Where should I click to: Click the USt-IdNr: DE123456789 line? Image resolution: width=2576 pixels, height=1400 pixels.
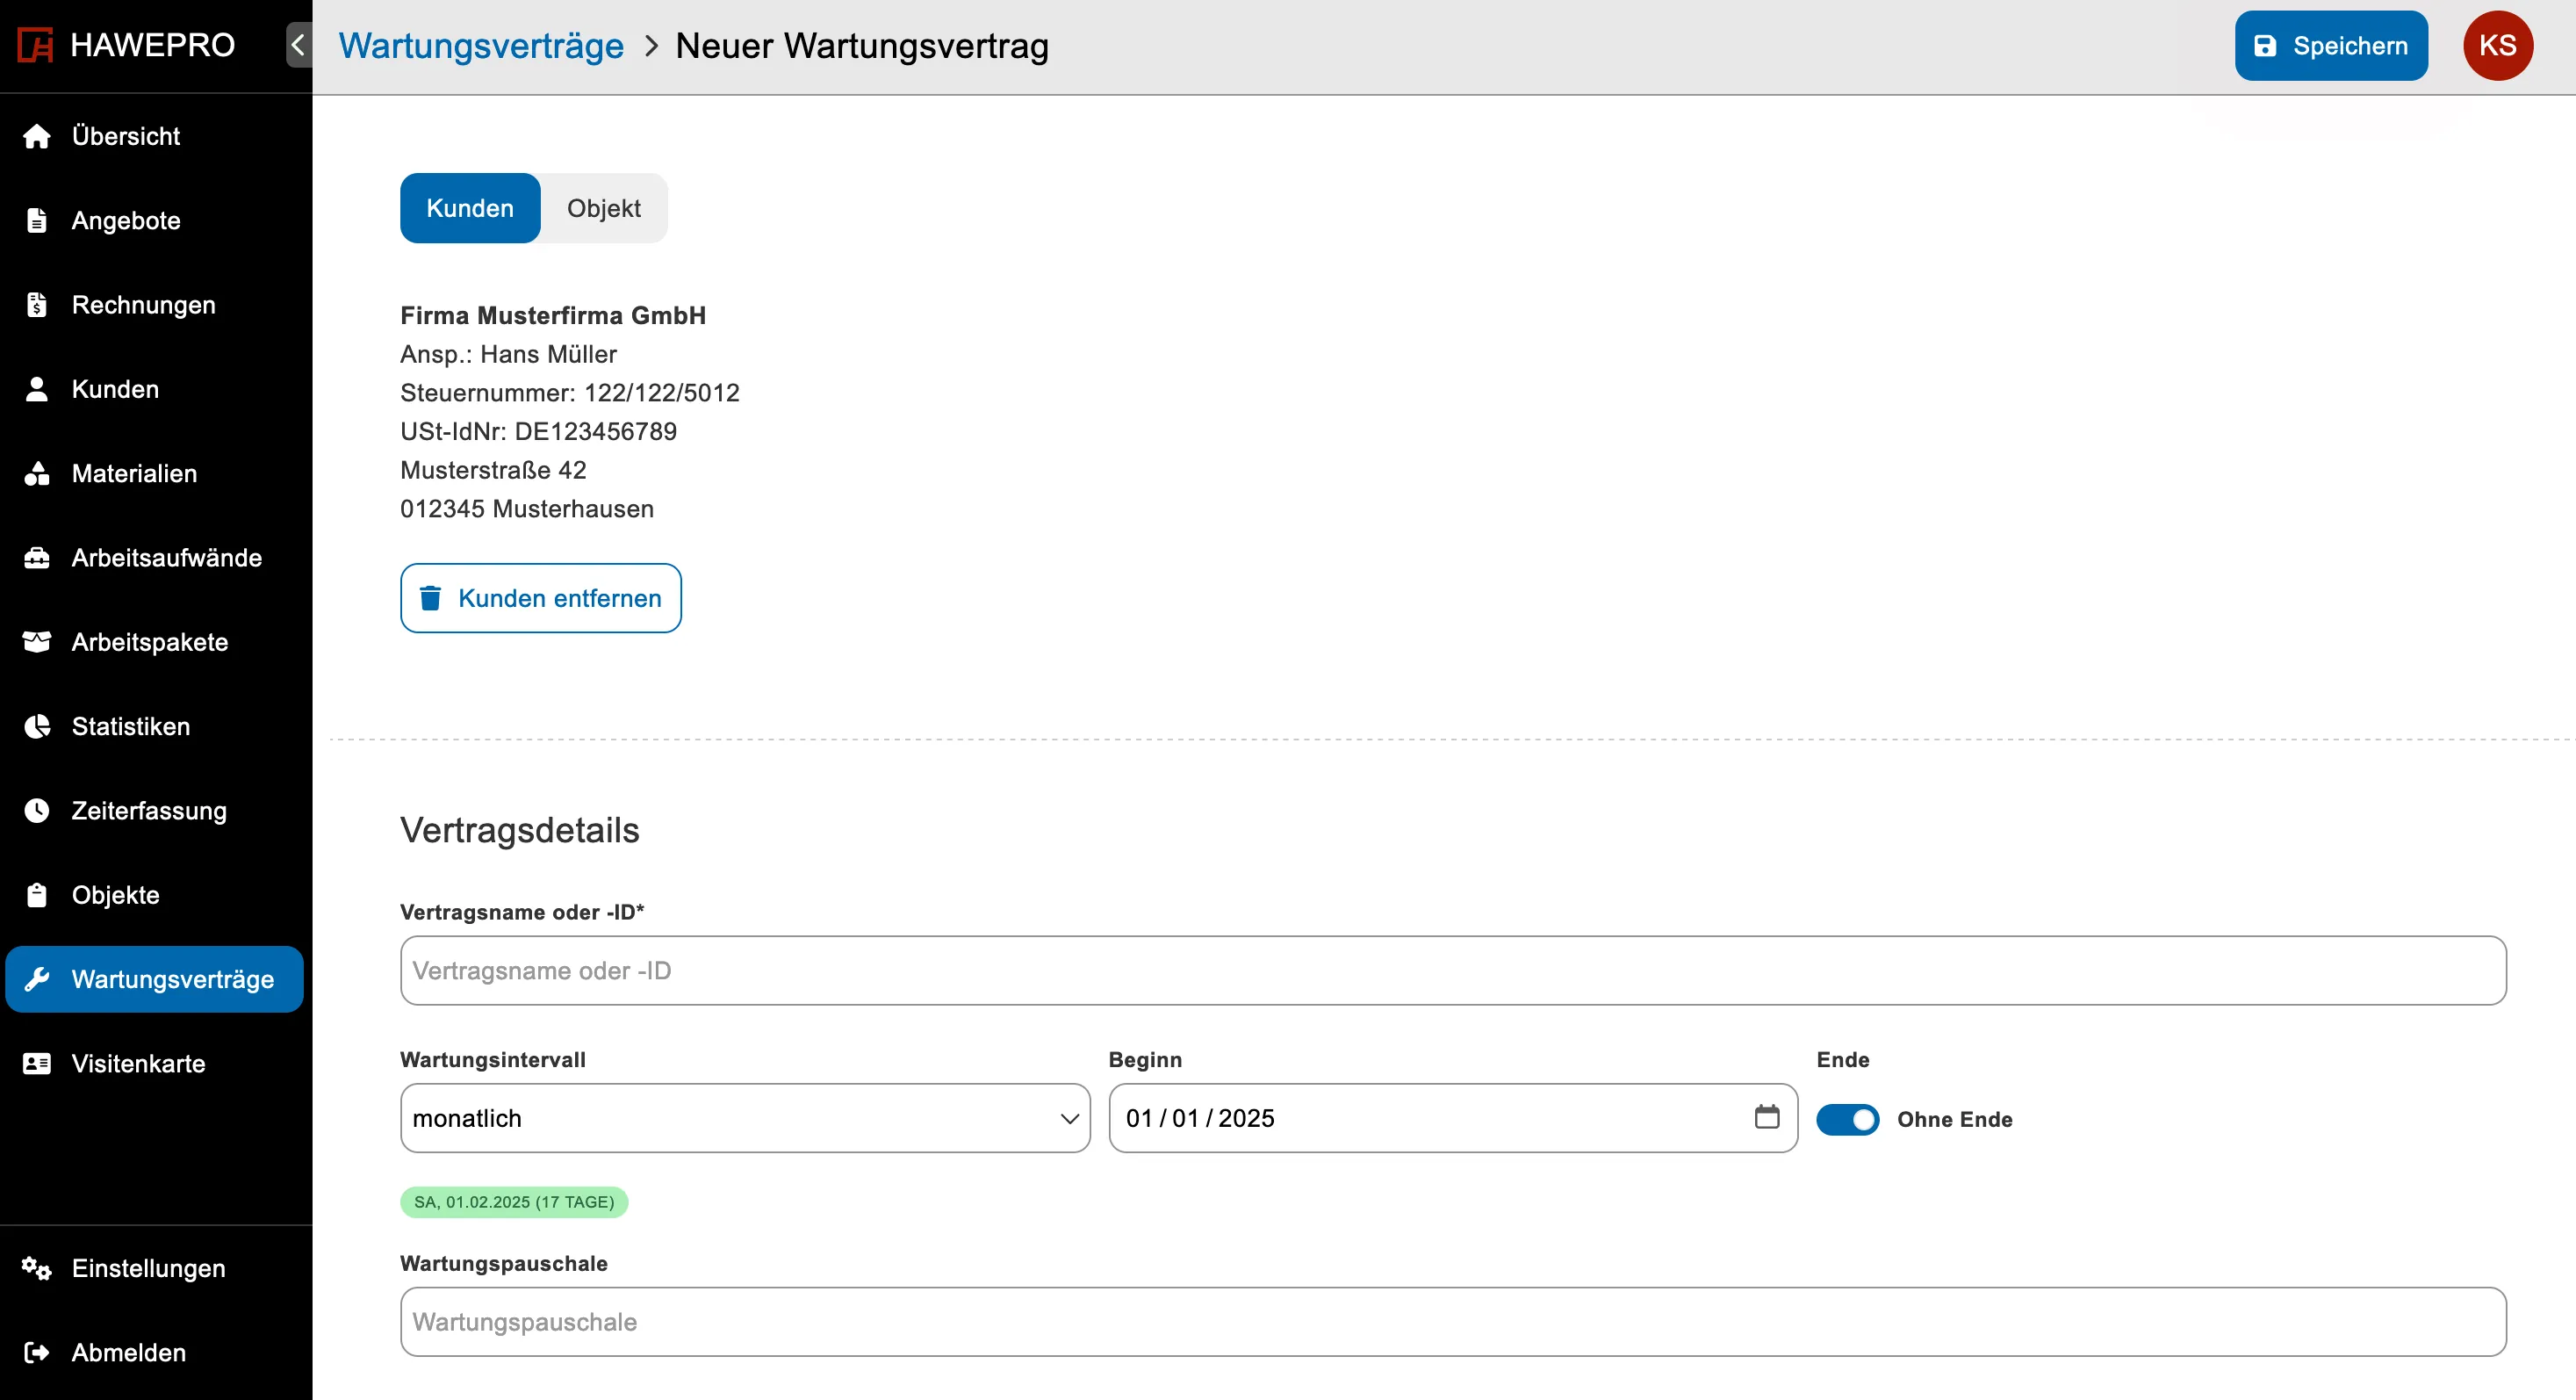click(x=539, y=431)
